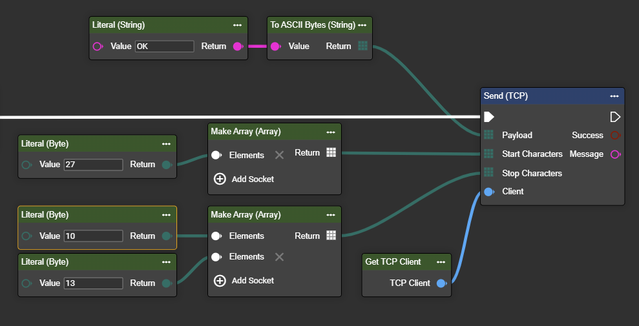The image size is (639, 326).
Task: Click the Success output socket on Send (TCP)
Action: pos(615,136)
